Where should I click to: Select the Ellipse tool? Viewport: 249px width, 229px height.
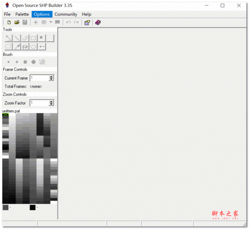point(33,47)
